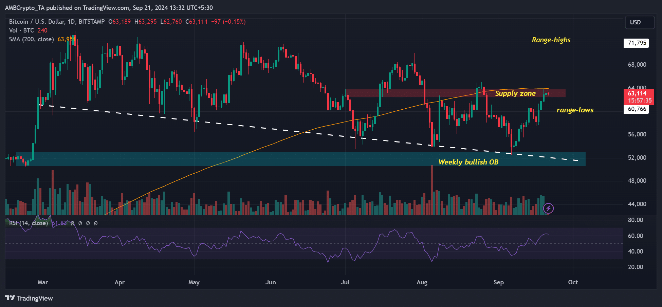Click the 40.00 RSI axis label
Screen dimensions: 662x307
pos(636,251)
